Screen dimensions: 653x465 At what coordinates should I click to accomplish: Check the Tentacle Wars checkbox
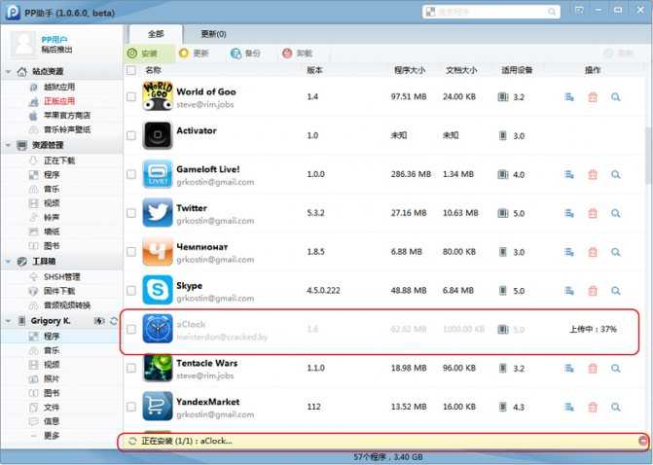coord(131,368)
